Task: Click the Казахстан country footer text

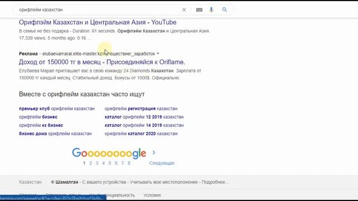Action: coord(30,182)
